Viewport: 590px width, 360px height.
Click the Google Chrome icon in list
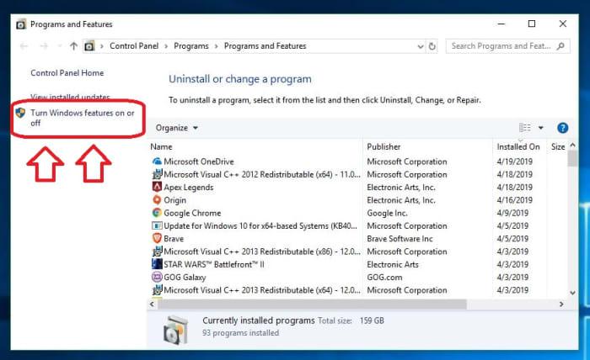157,213
